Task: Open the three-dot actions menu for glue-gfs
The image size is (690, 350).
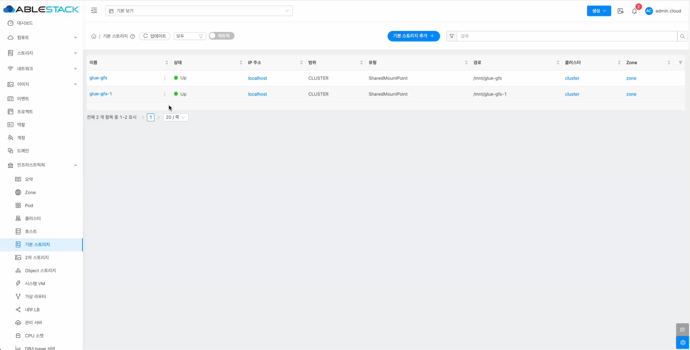Action: click(x=165, y=79)
